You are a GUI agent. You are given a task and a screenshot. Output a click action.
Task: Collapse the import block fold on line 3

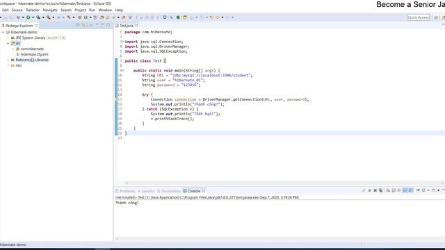(x=123, y=42)
